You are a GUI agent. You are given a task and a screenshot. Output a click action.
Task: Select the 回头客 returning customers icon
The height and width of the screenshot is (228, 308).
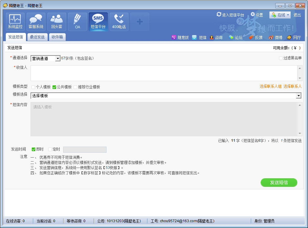click(x=57, y=22)
